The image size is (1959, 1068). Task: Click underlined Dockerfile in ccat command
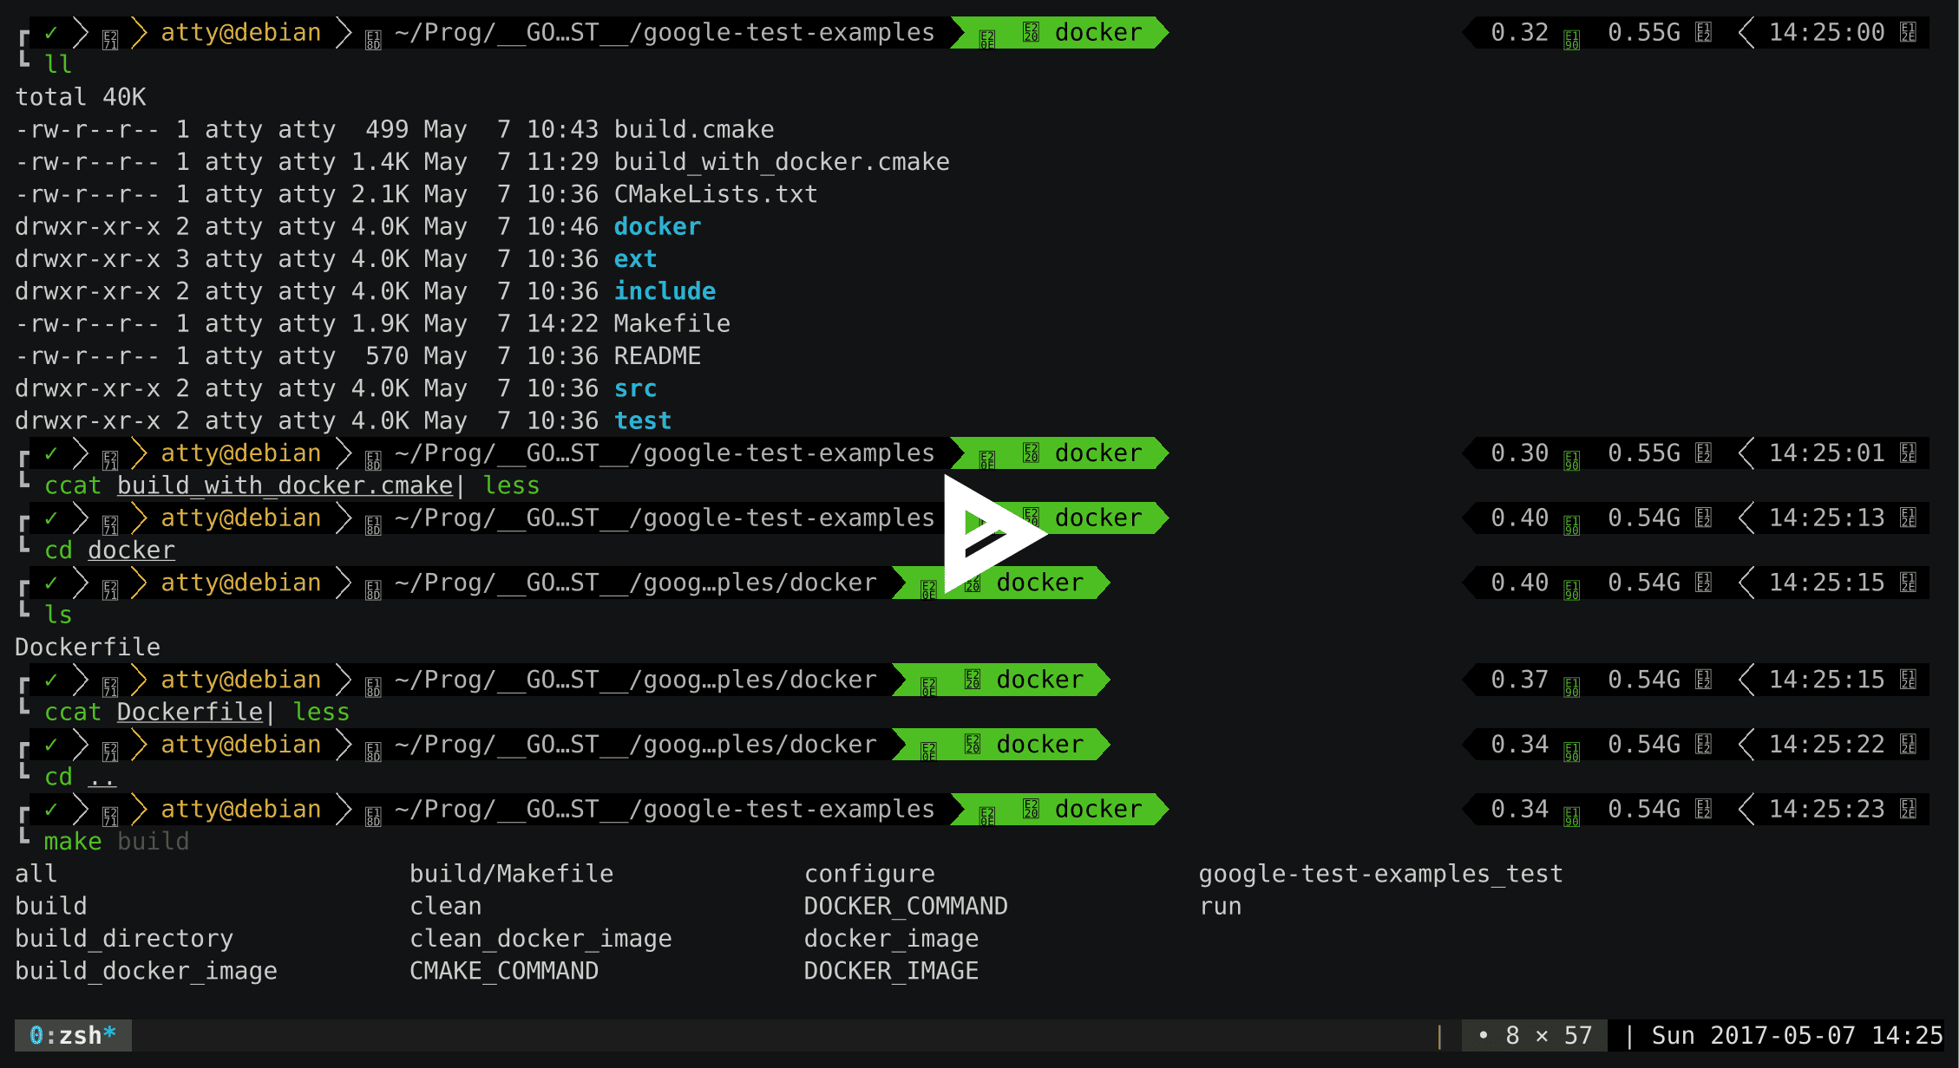(190, 712)
